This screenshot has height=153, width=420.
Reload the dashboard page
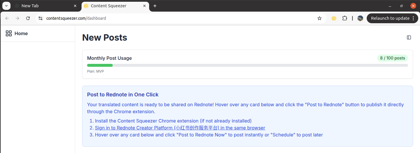coord(28,18)
